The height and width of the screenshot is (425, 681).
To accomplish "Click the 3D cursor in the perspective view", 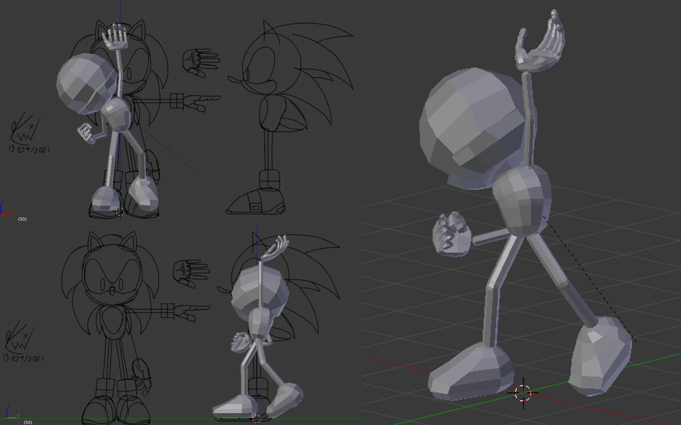I will coord(523,393).
